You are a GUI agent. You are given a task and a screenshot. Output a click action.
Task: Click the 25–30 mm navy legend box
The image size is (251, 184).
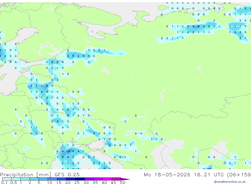pos(80,179)
